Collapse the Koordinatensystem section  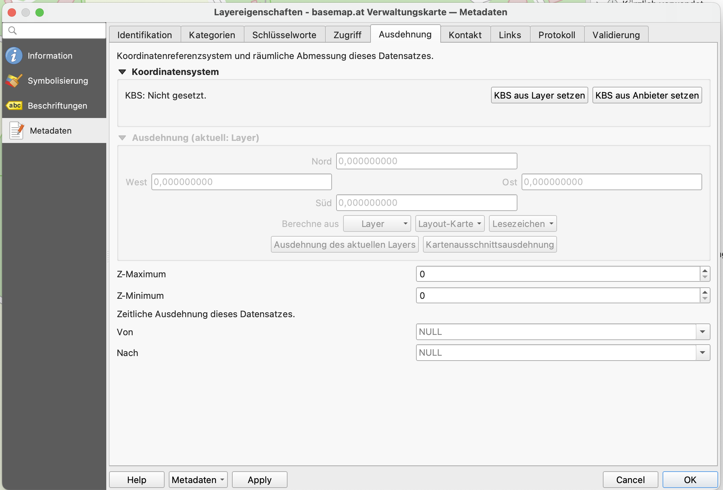click(122, 72)
